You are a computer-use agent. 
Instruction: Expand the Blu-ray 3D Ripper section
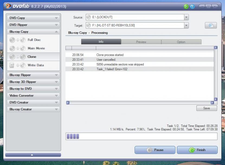click(33, 82)
